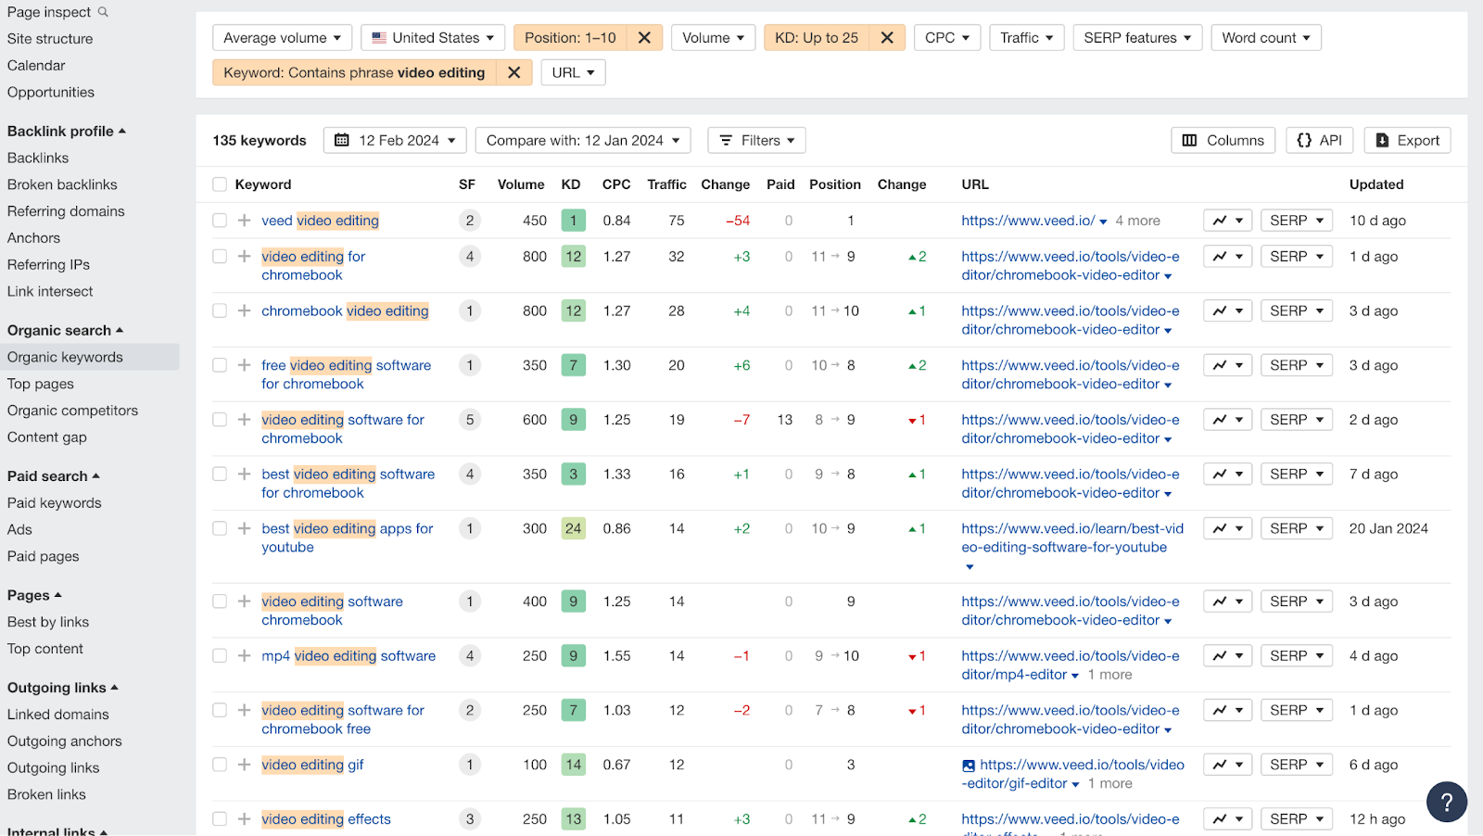Add video editing effects keyword with plus icon

244,819
